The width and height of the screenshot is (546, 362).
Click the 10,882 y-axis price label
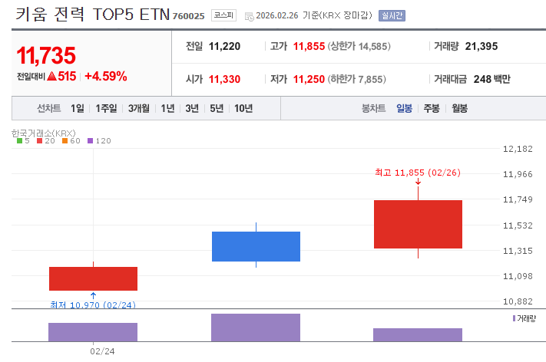(518, 301)
